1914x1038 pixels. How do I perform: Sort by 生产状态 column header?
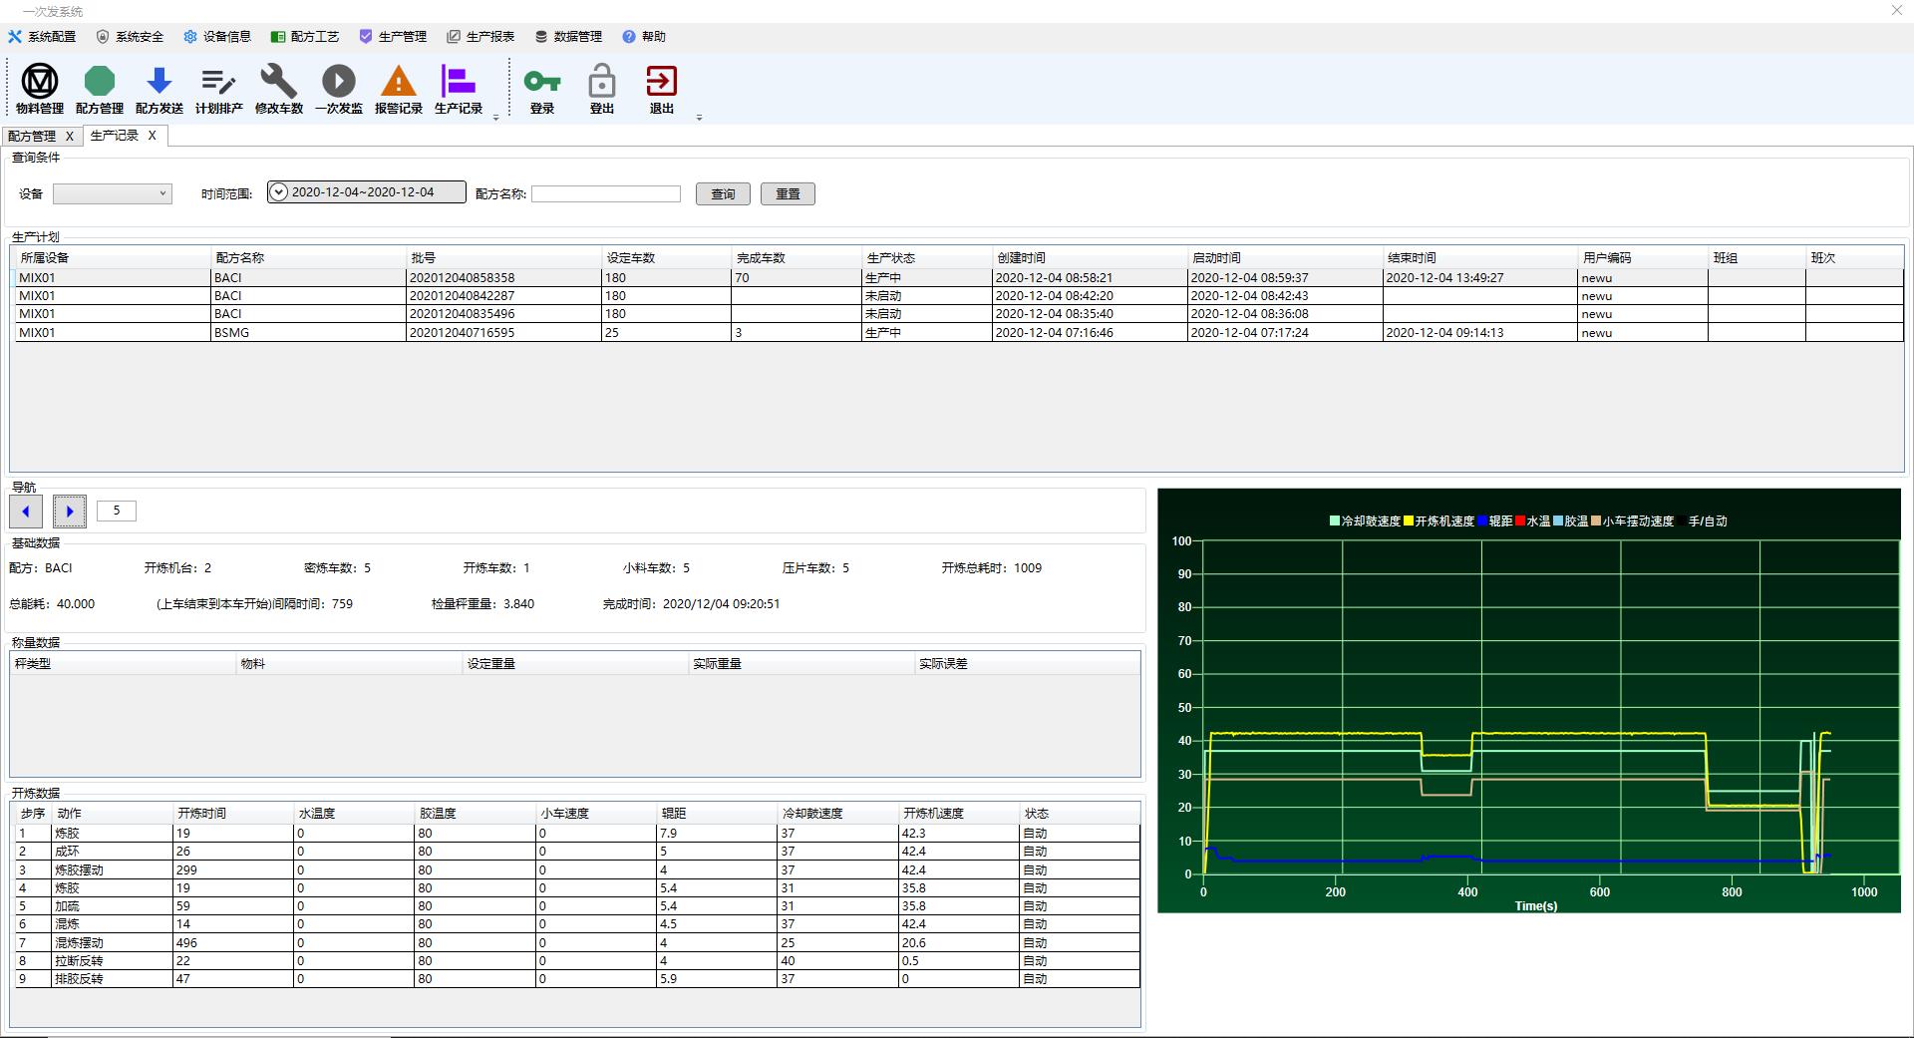(x=926, y=258)
